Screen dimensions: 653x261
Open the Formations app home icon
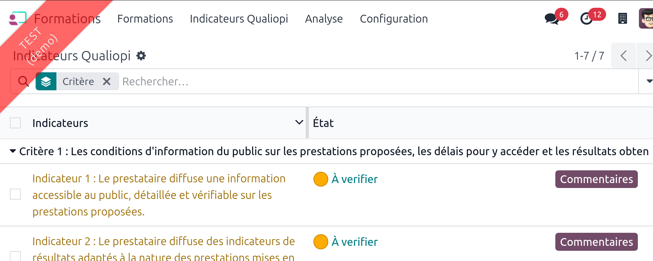point(18,19)
